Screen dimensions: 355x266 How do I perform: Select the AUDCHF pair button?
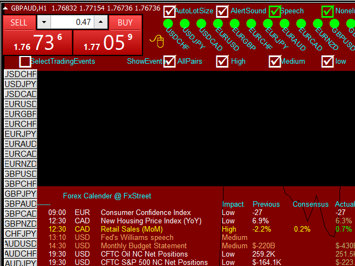click(21, 254)
